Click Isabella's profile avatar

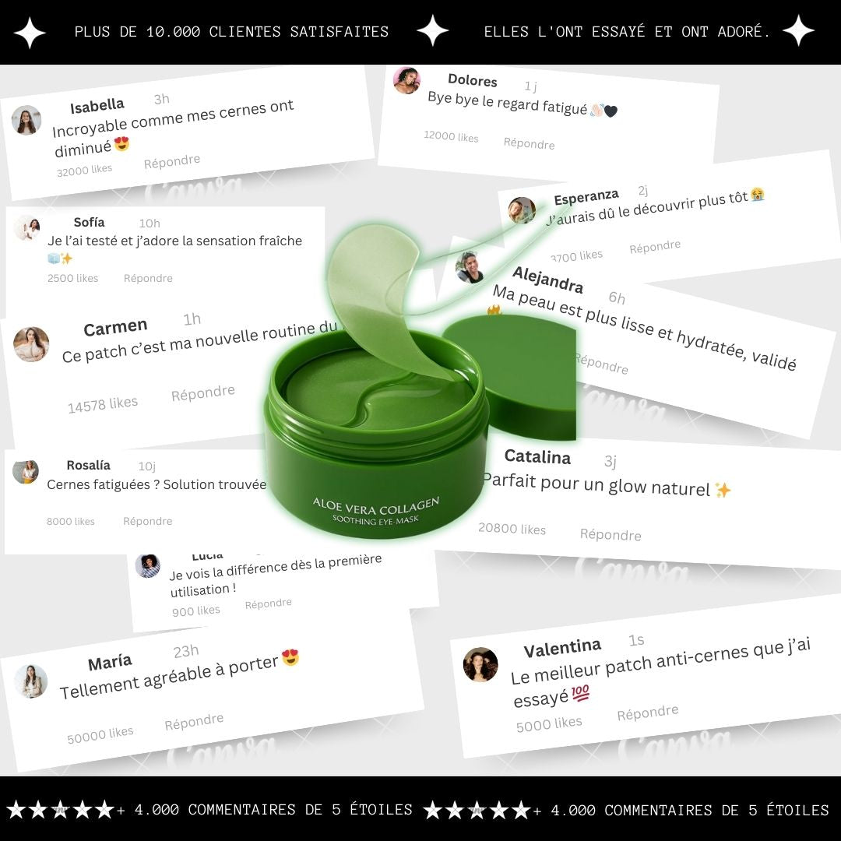pos(26,120)
